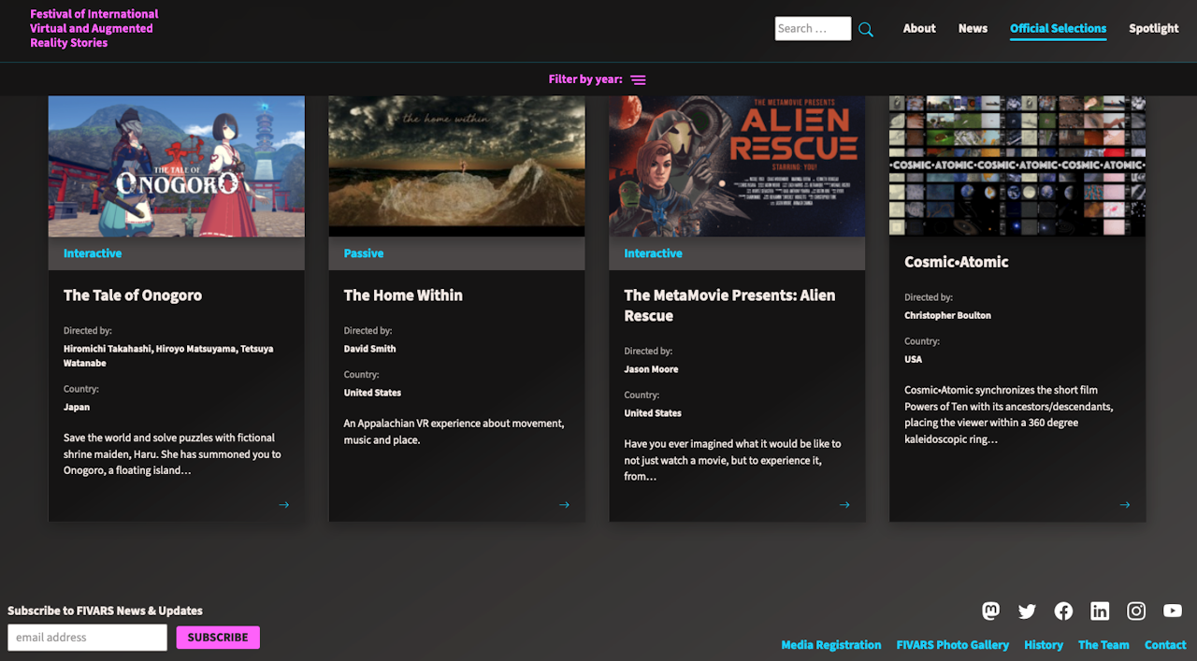The image size is (1197, 661).
Task: Click the email address field
Action: pos(87,638)
